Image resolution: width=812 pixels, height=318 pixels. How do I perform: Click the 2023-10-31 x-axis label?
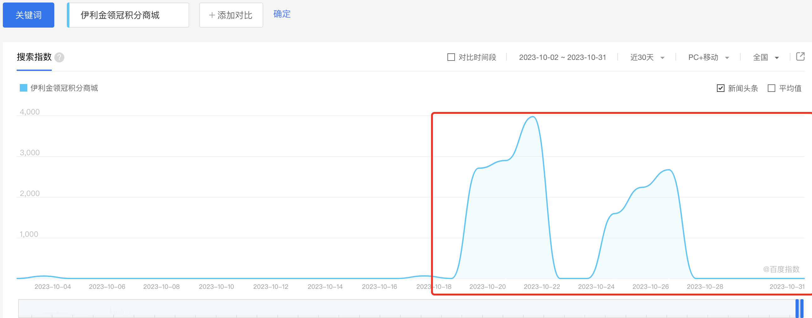(787, 287)
